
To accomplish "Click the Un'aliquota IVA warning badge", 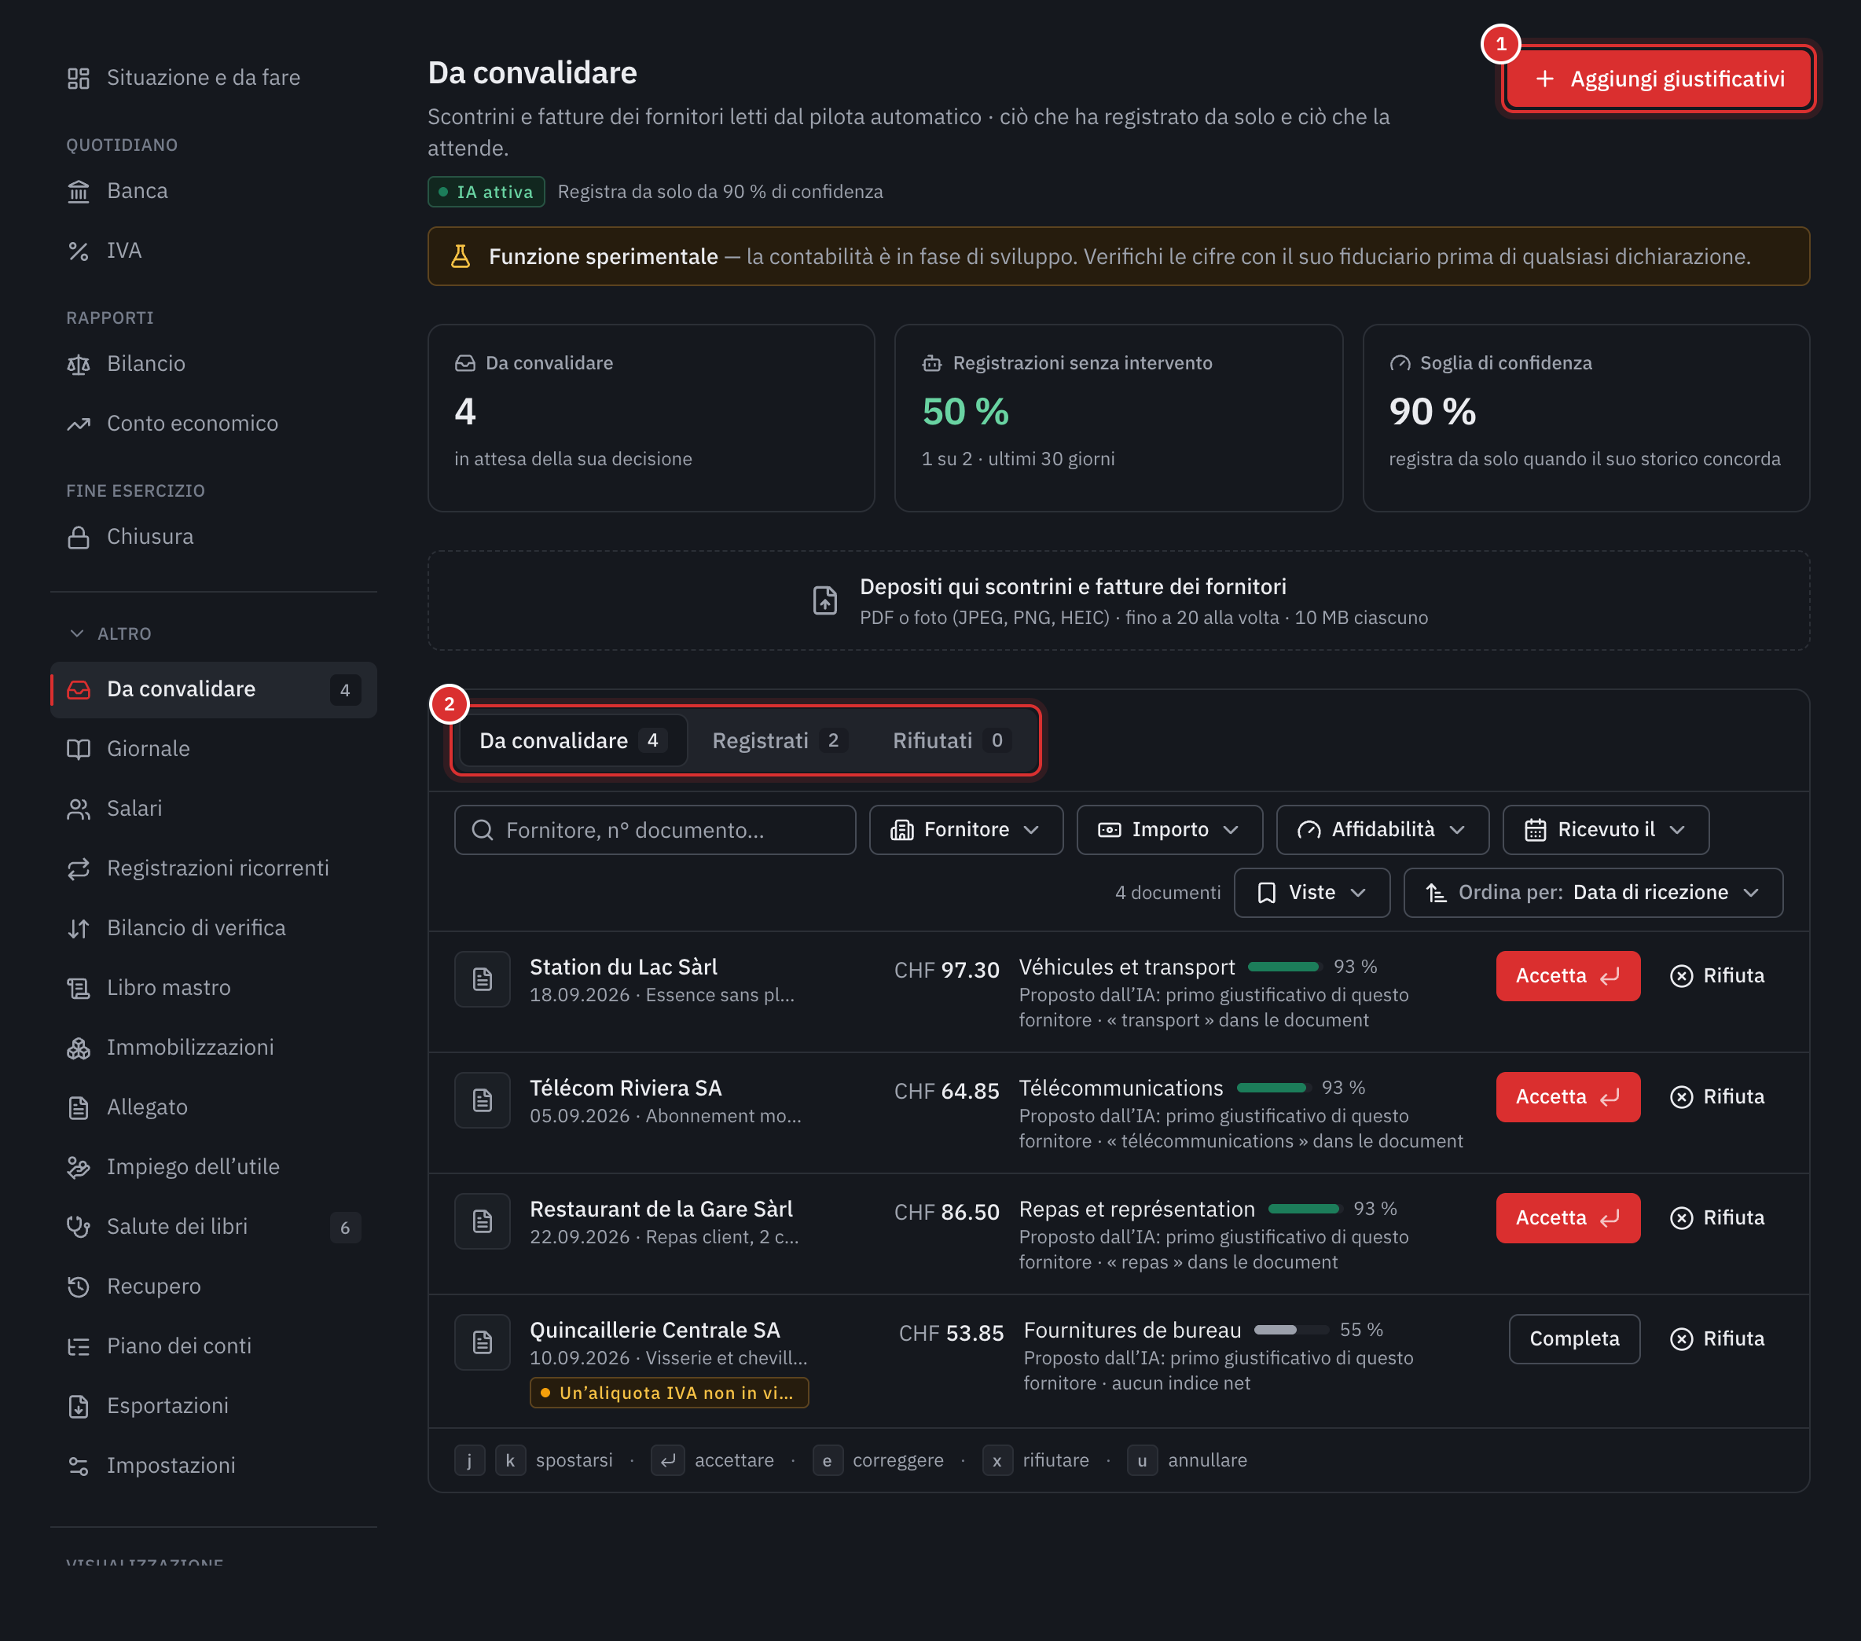I will click(x=670, y=1393).
